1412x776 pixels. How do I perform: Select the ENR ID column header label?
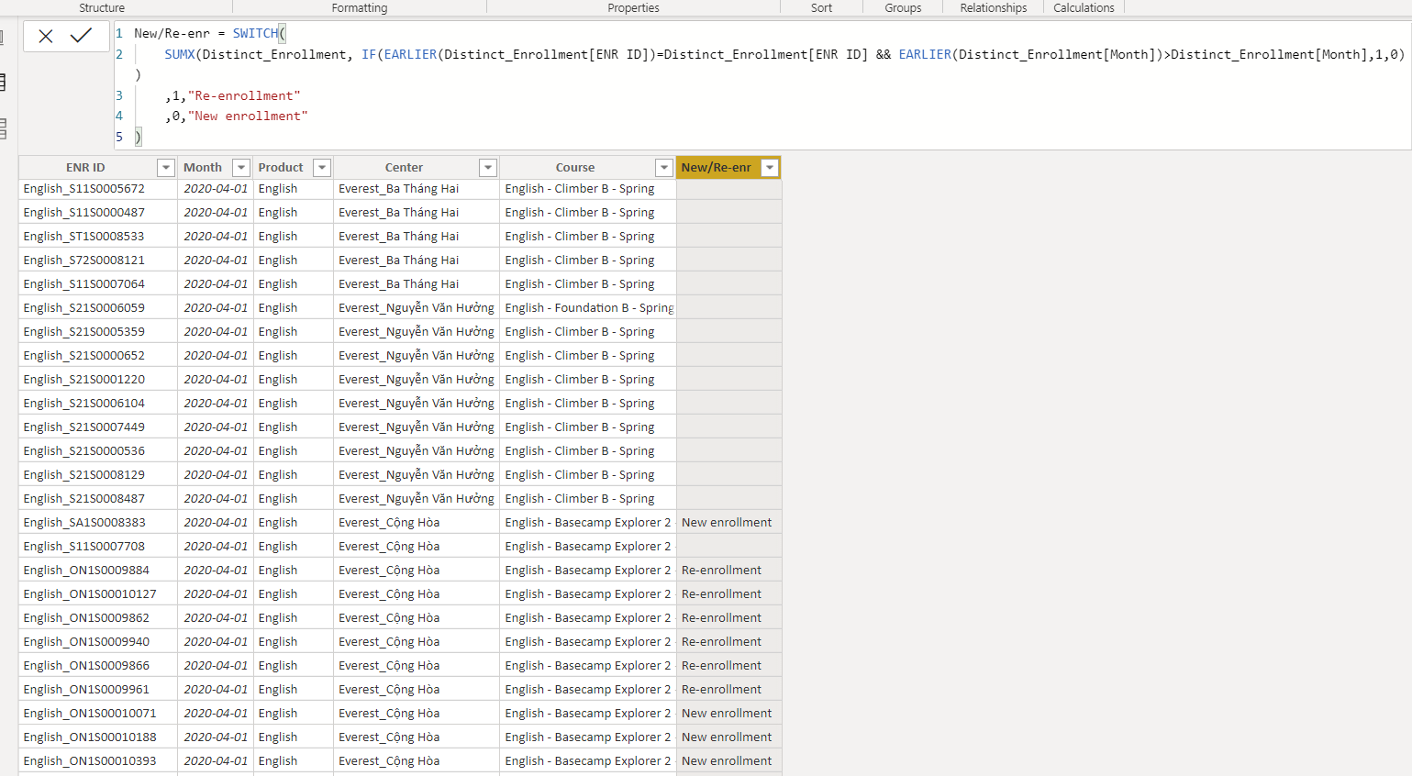pyautogui.click(x=85, y=168)
